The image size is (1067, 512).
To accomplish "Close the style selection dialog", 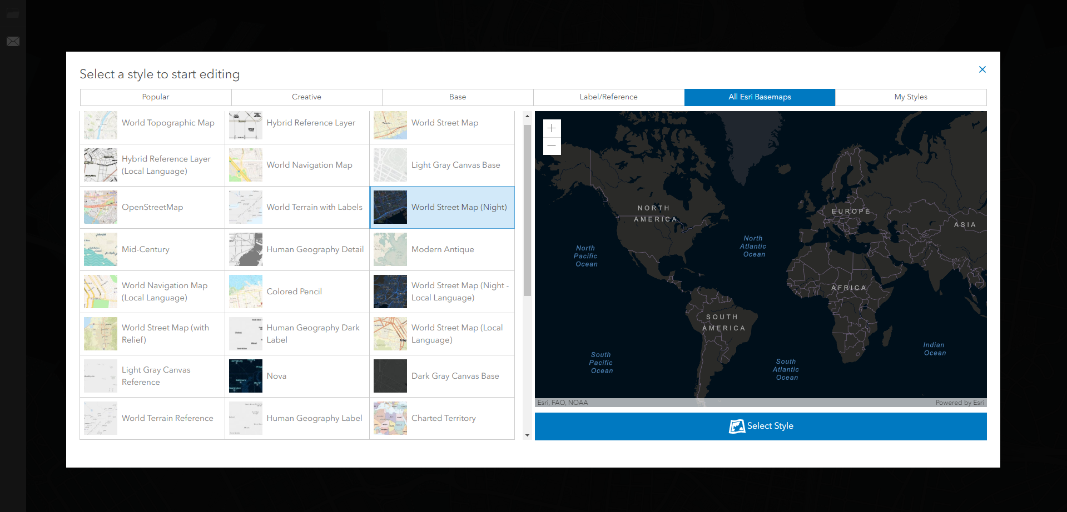I will click(x=982, y=69).
